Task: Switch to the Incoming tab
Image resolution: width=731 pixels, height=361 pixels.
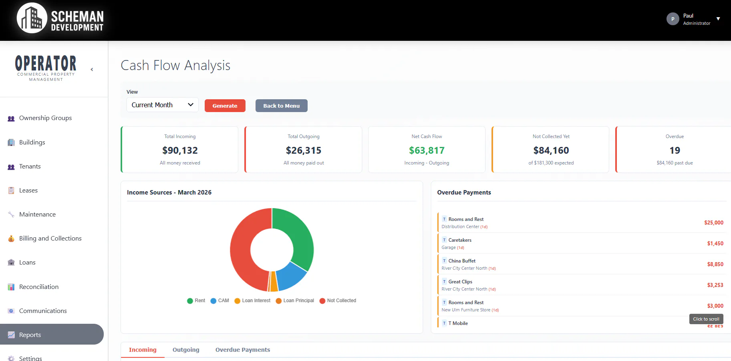Action: [x=143, y=350]
